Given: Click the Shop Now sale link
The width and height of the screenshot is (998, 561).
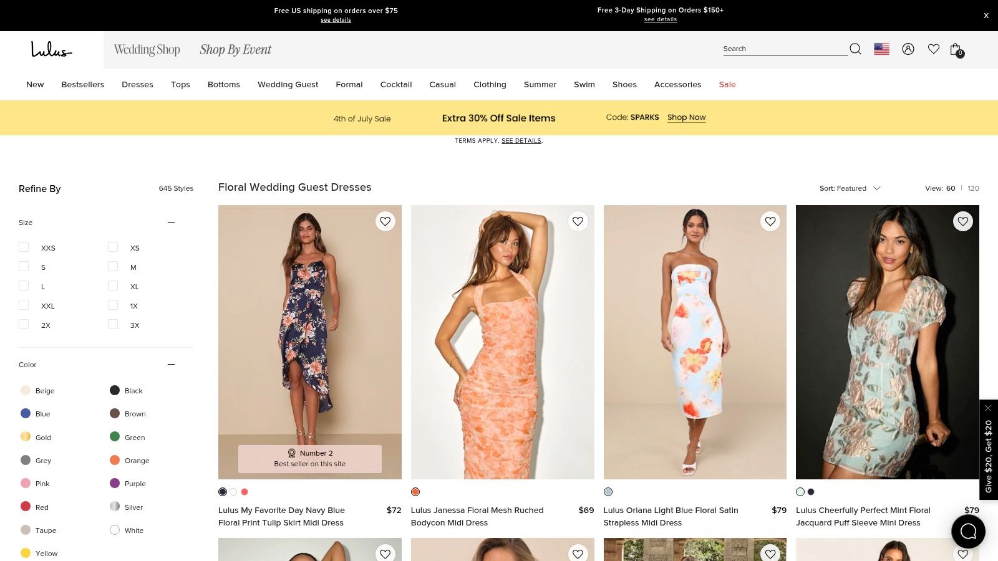Looking at the screenshot, I should pos(687,117).
